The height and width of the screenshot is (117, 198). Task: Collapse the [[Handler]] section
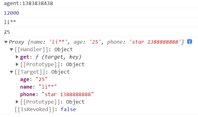coord(12,49)
